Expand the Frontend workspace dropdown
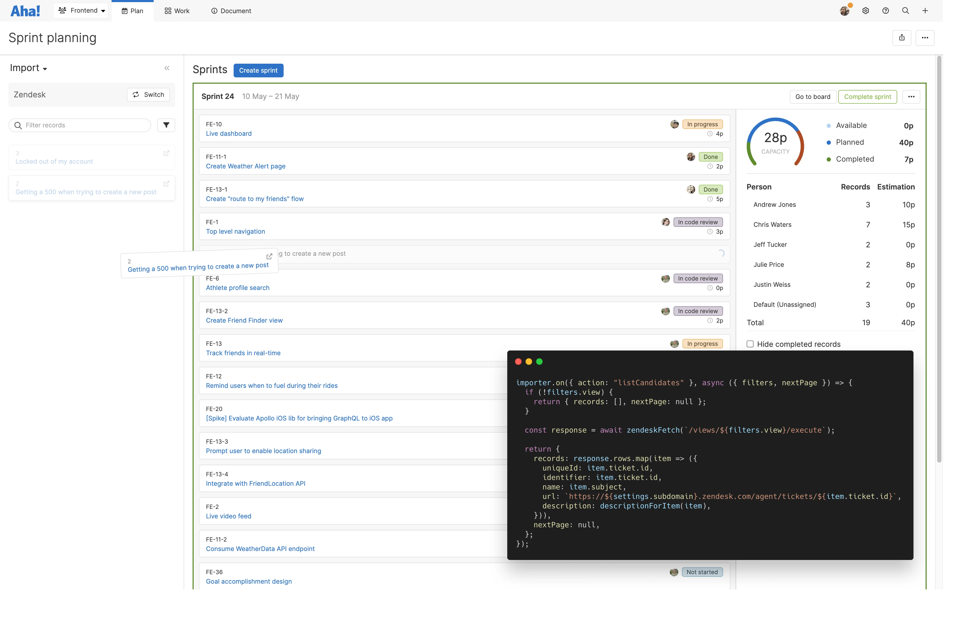Image resolution: width=964 pixels, height=621 pixels. (82, 11)
